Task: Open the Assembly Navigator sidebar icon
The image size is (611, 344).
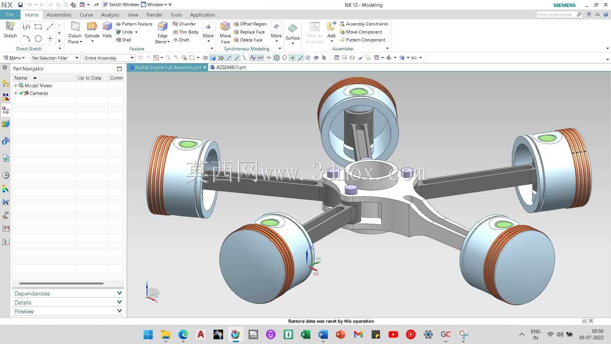Action: (x=5, y=83)
